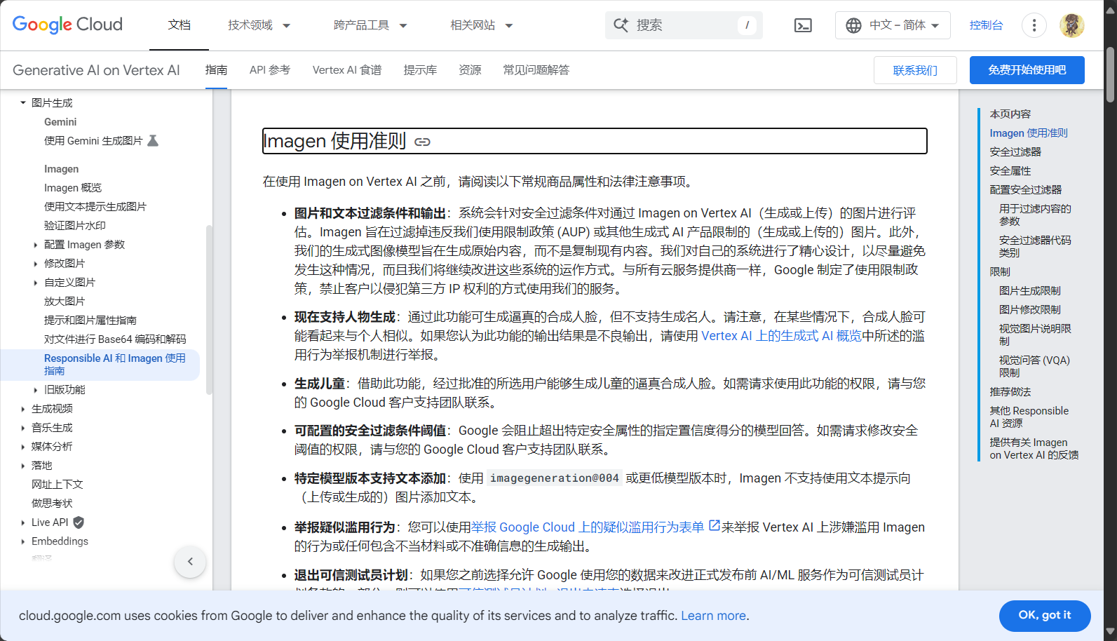Image resolution: width=1117 pixels, height=641 pixels.
Task: Open the 资源 tab
Action: 470,70
